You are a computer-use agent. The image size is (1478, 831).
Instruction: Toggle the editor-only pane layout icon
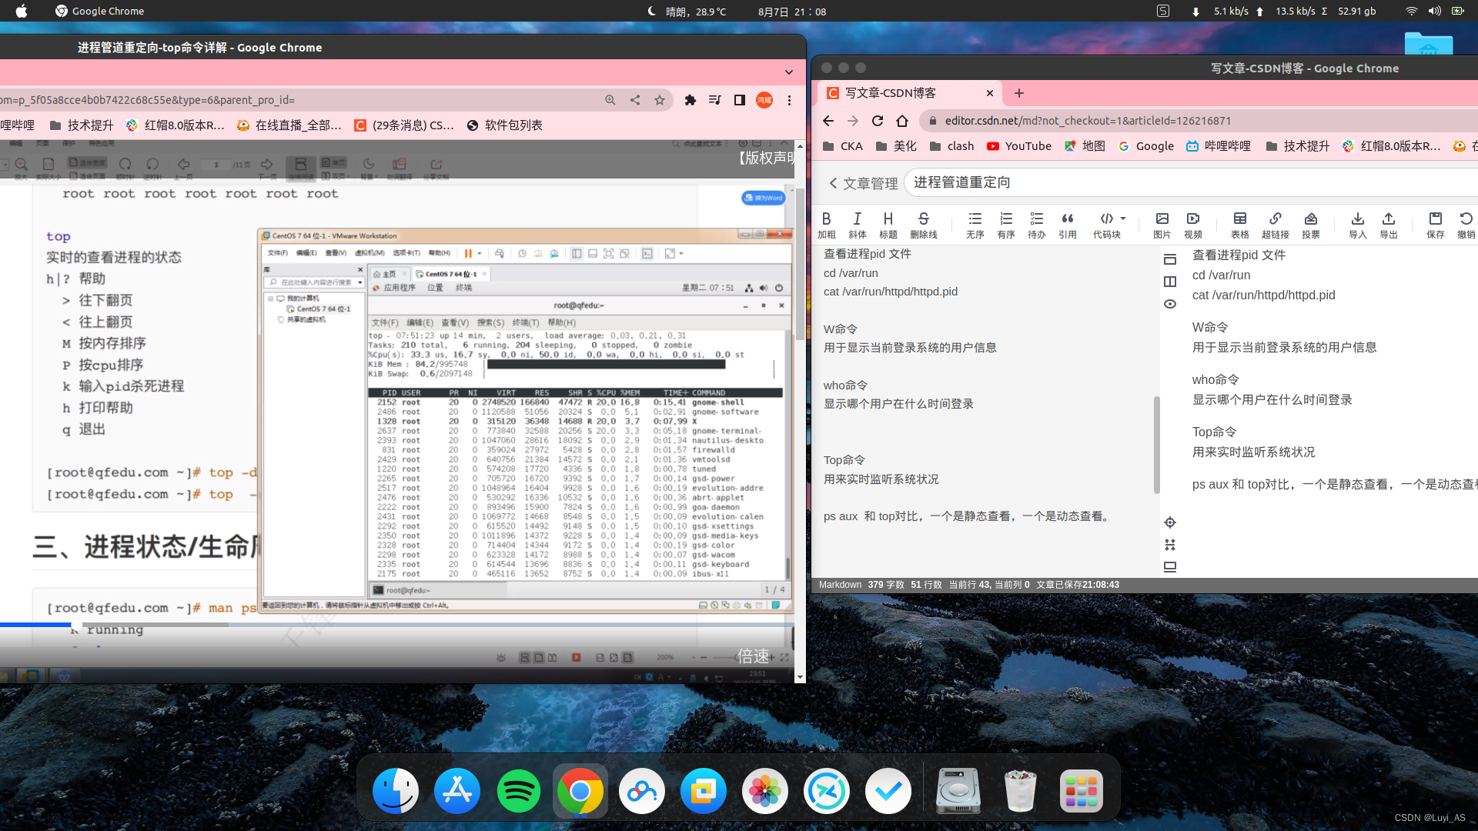click(1170, 259)
